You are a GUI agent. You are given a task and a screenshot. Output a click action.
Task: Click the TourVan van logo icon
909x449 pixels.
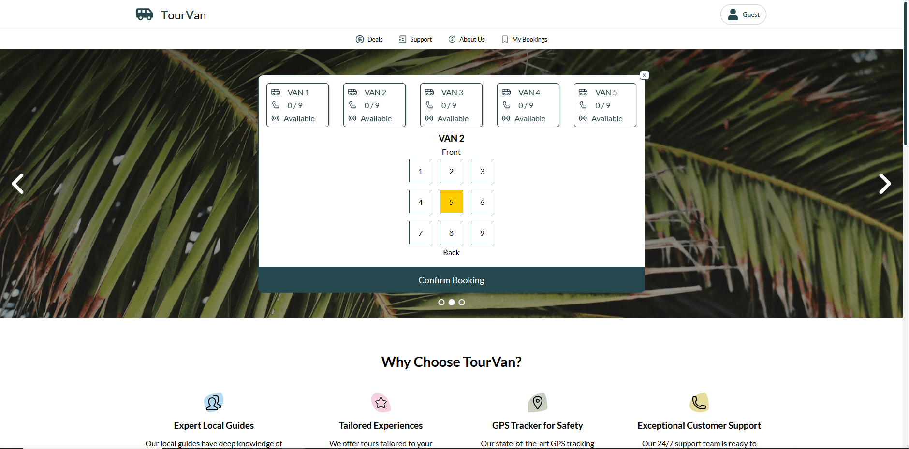145,14
